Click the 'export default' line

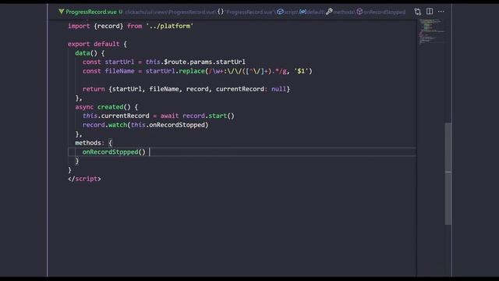tap(97, 44)
